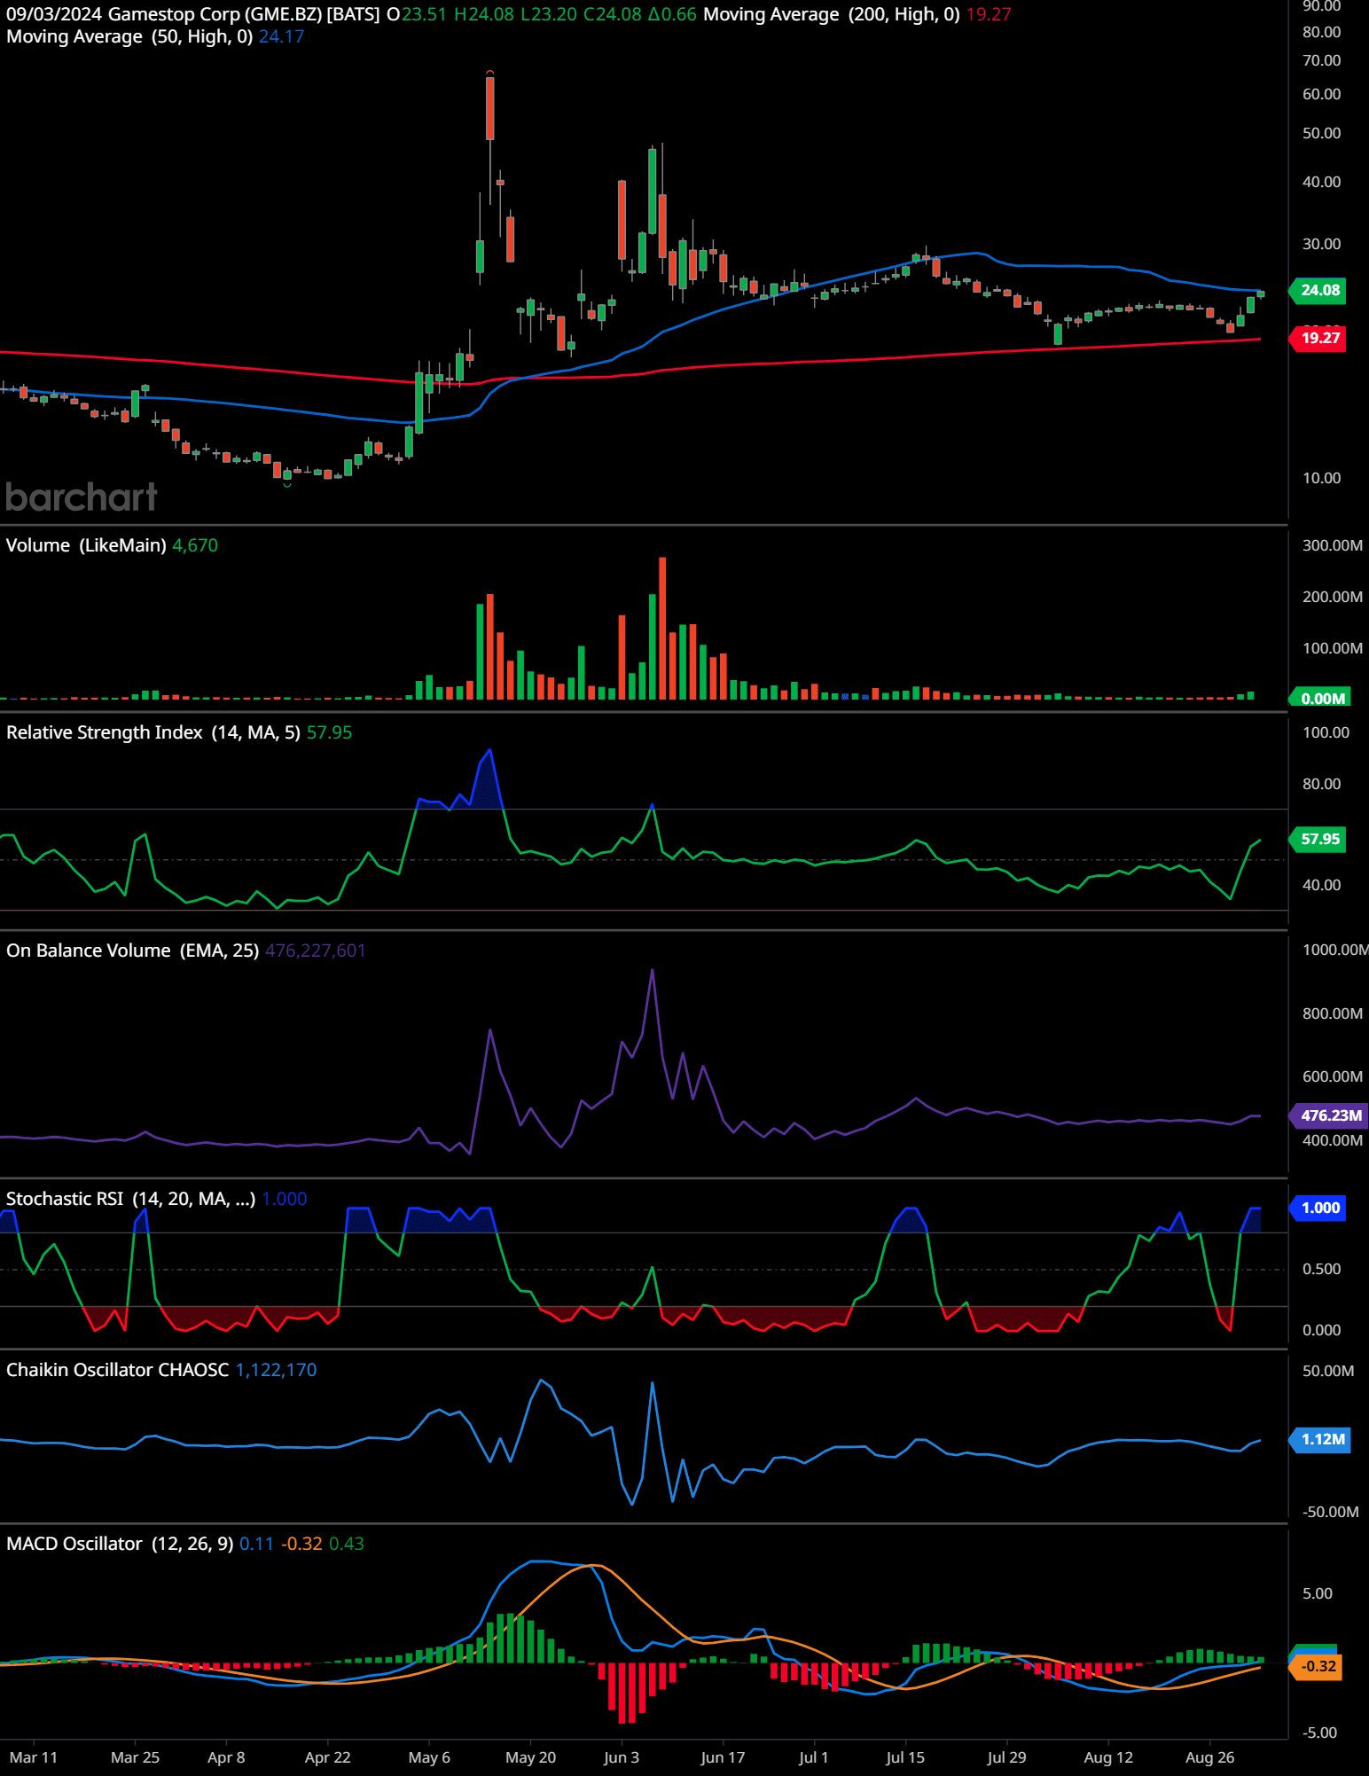Click red 19.27 moving average price badge
Viewport: 1369px width, 1776px height.
tap(1319, 338)
